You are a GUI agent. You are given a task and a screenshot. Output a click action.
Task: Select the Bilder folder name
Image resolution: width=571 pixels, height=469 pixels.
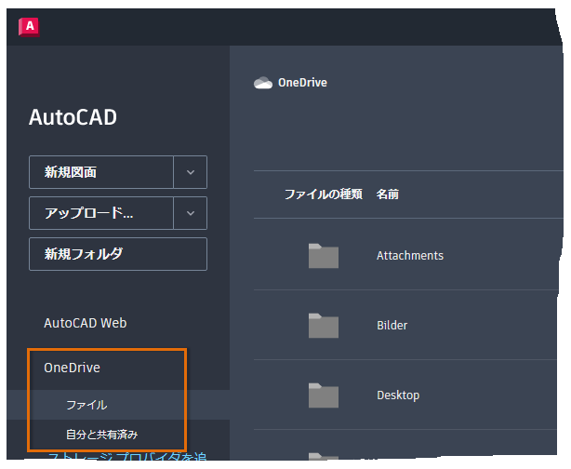point(392,326)
